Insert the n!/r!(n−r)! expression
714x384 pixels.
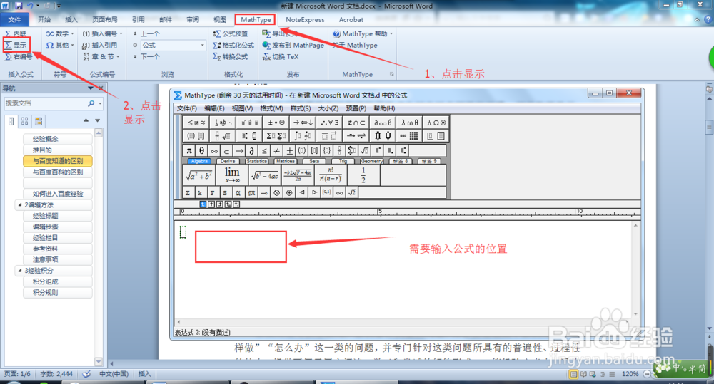(331, 175)
